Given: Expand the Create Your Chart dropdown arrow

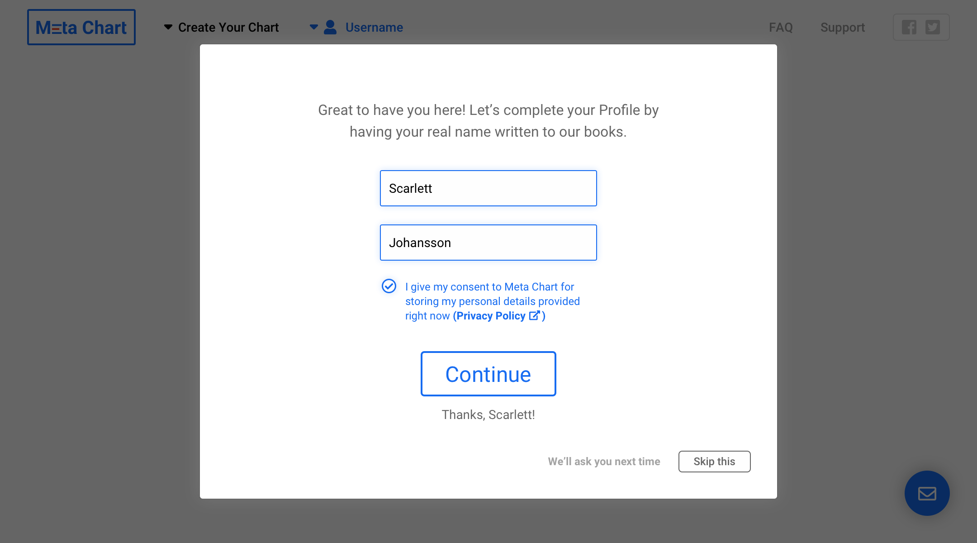Looking at the screenshot, I should click(x=168, y=27).
